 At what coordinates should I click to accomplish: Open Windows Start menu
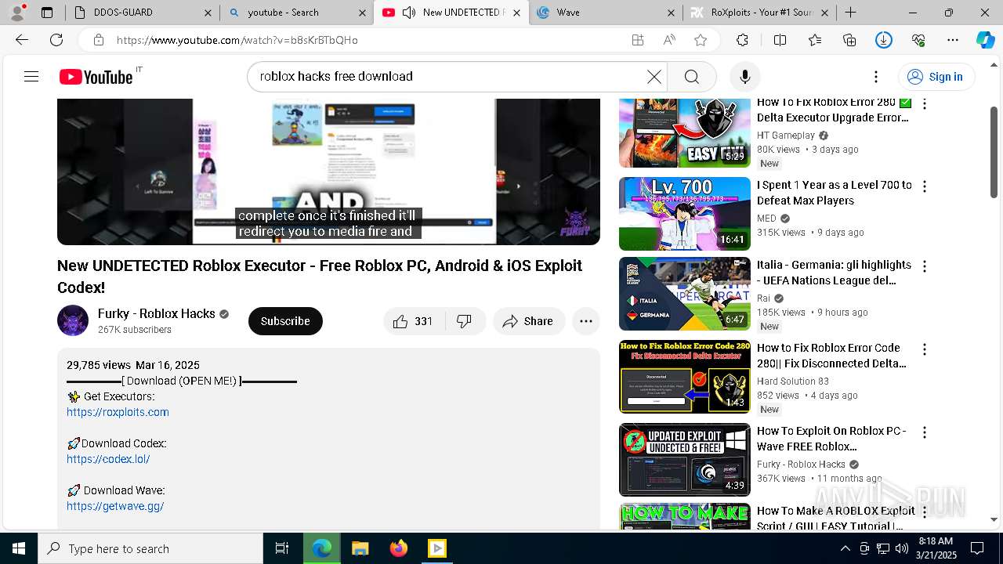[x=19, y=548]
